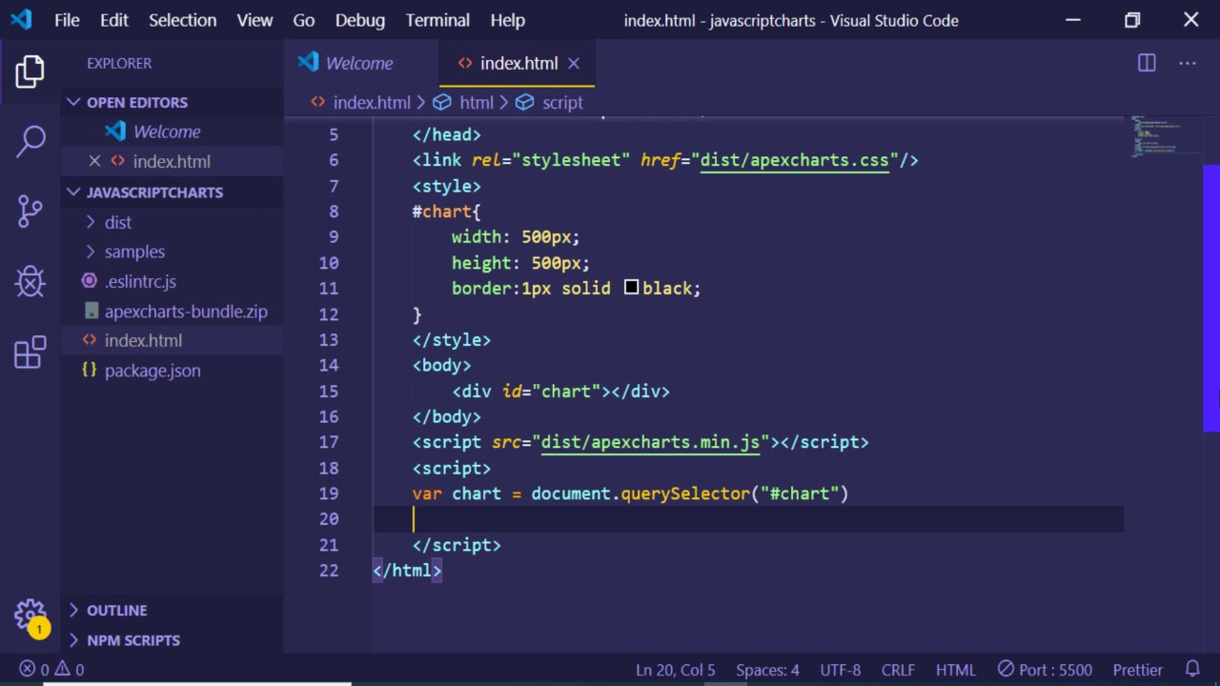Close the index.html editor tab
This screenshot has height=686, width=1220.
click(x=574, y=63)
